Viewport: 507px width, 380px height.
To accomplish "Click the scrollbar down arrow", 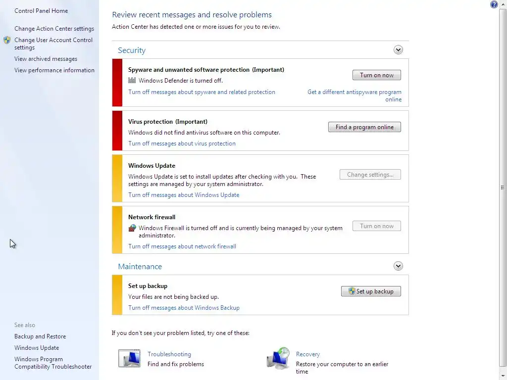I will pos(503,376).
